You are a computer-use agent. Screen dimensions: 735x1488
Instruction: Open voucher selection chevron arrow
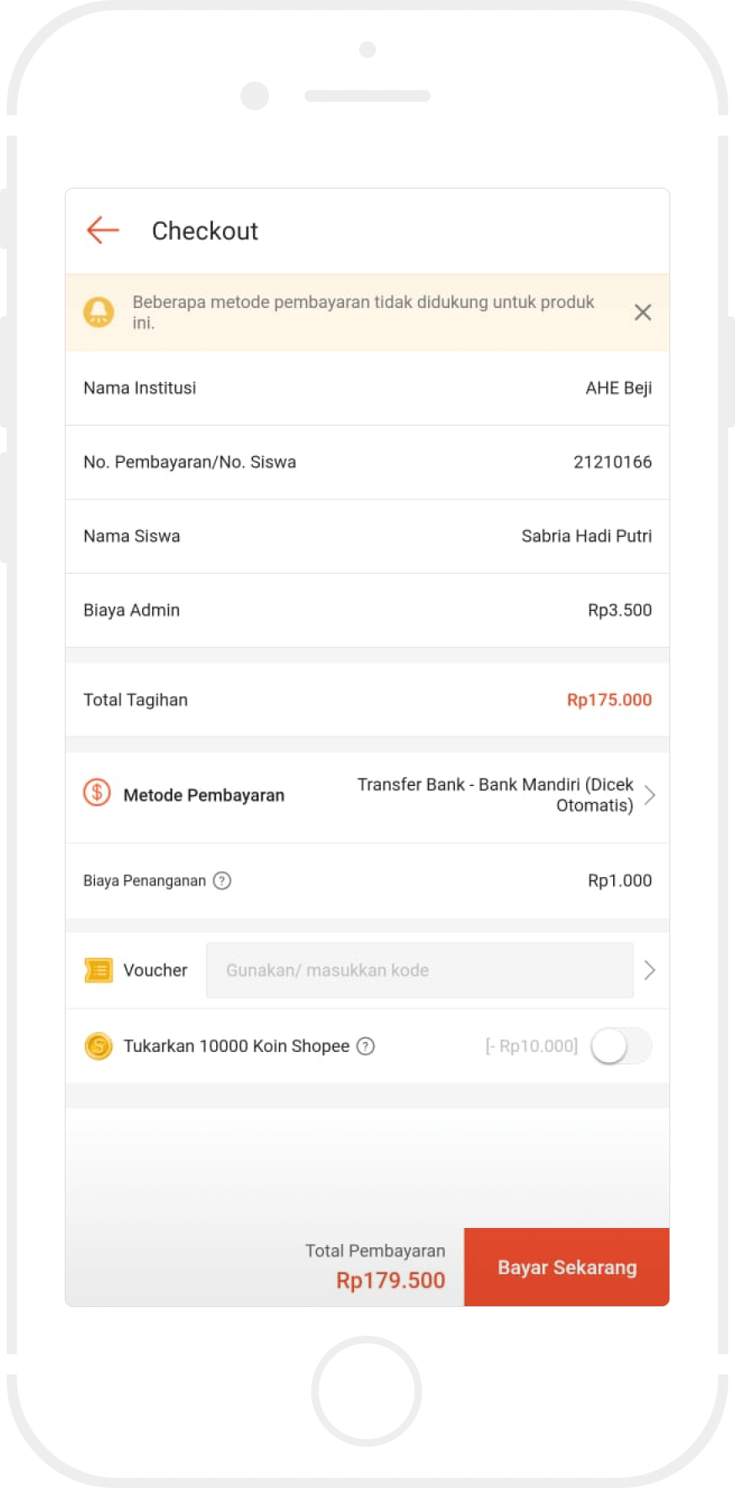(x=649, y=970)
